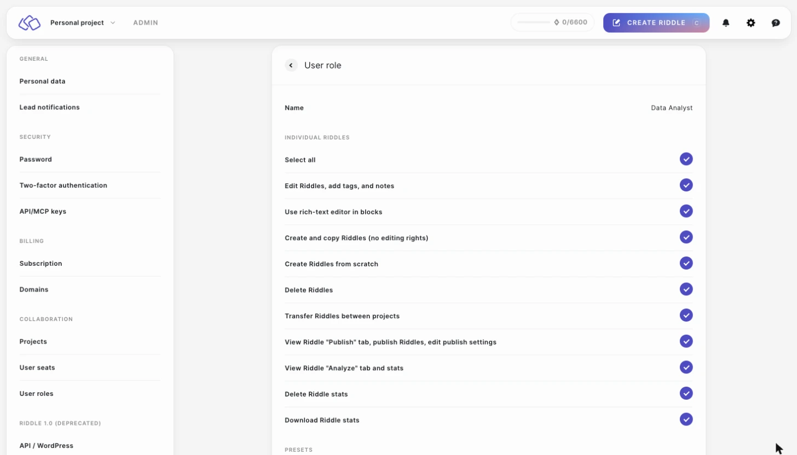This screenshot has height=455, width=797.
Task: Uncheck Edit Riddles, add tags, and notes
Action: coord(686,185)
